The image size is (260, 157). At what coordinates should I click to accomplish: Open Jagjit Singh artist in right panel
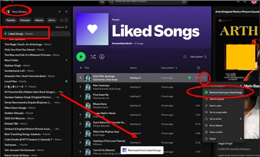click(225, 143)
